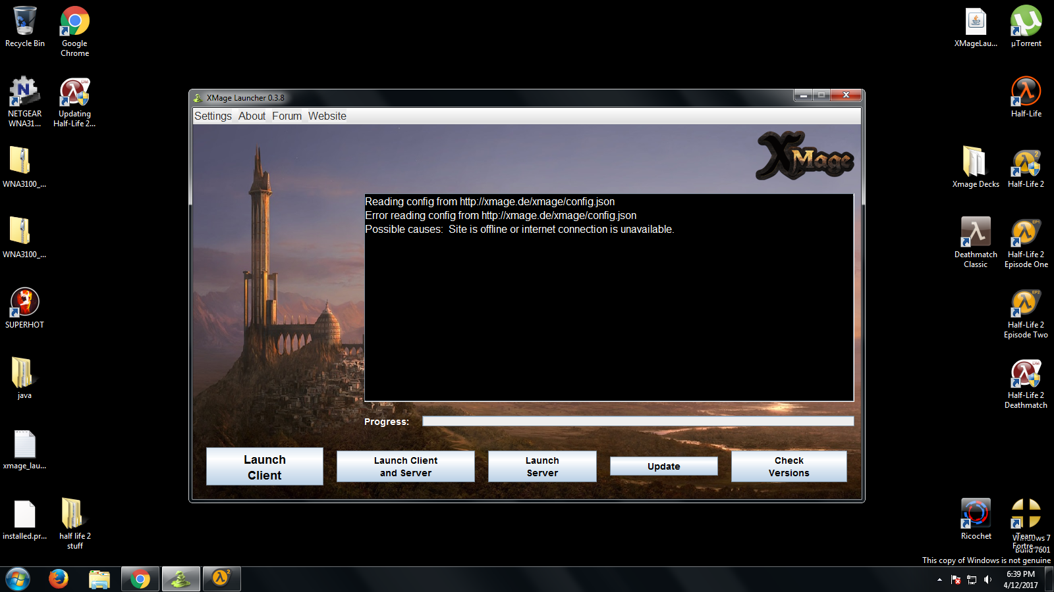Select the NETGEAR WNA31... desktop icon

(25, 102)
